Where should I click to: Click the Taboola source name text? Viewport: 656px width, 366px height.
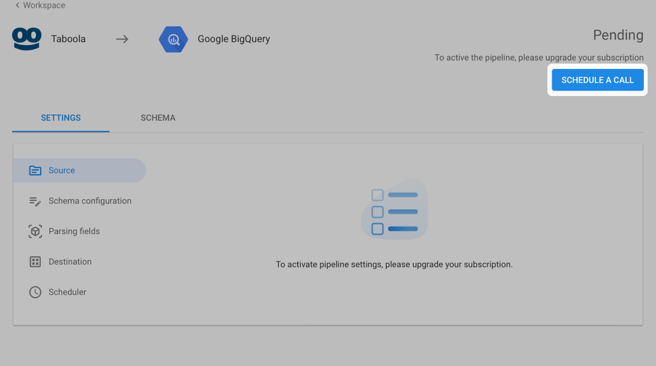click(68, 39)
